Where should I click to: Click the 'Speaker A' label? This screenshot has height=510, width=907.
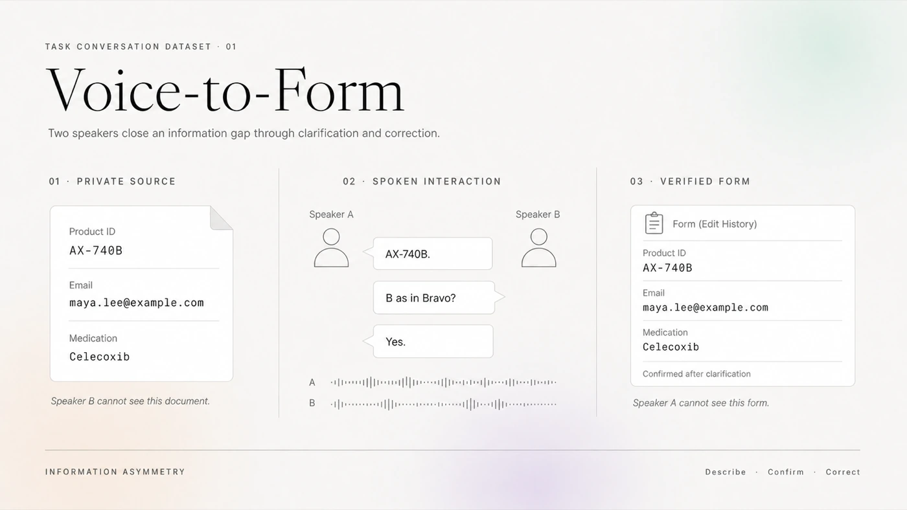point(331,214)
